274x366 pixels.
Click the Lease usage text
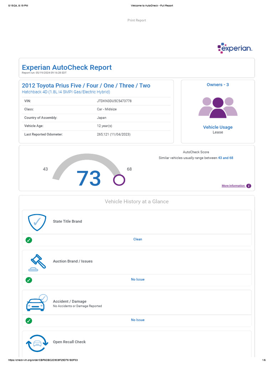tap(218, 132)
